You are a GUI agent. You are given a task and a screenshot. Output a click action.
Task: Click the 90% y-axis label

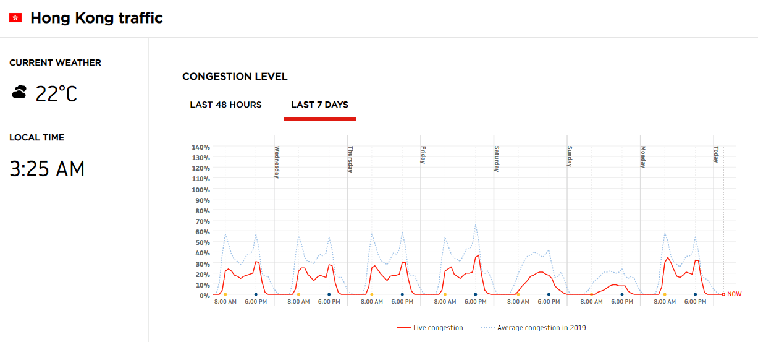203,200
